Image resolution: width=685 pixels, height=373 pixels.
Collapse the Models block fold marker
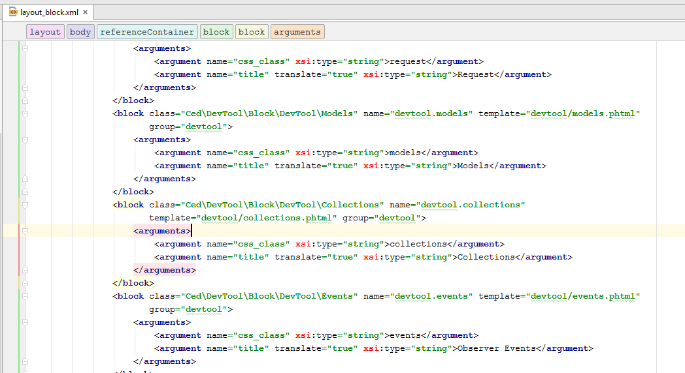[25, 113]
